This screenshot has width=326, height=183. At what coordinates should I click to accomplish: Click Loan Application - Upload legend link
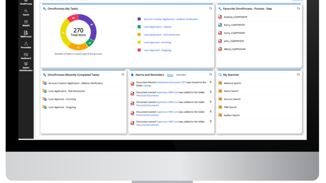point(157,27)
